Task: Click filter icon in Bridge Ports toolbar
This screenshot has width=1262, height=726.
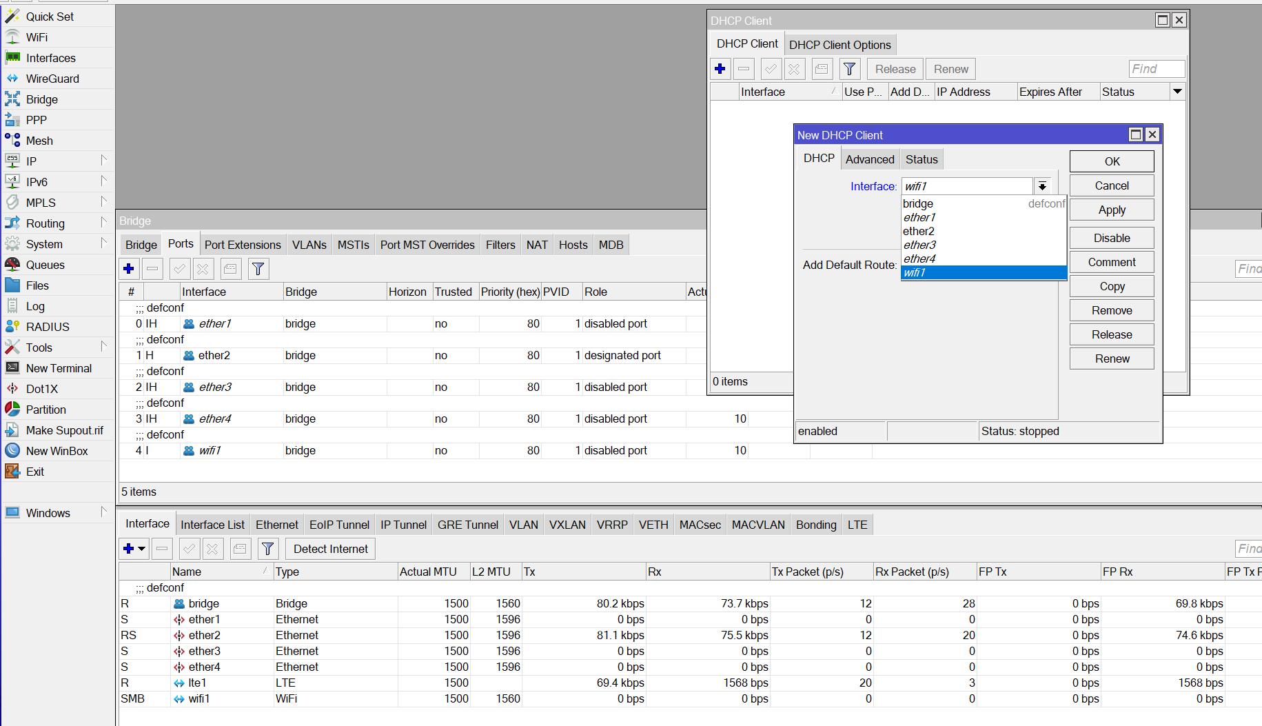Action: (x=258, y=269)
